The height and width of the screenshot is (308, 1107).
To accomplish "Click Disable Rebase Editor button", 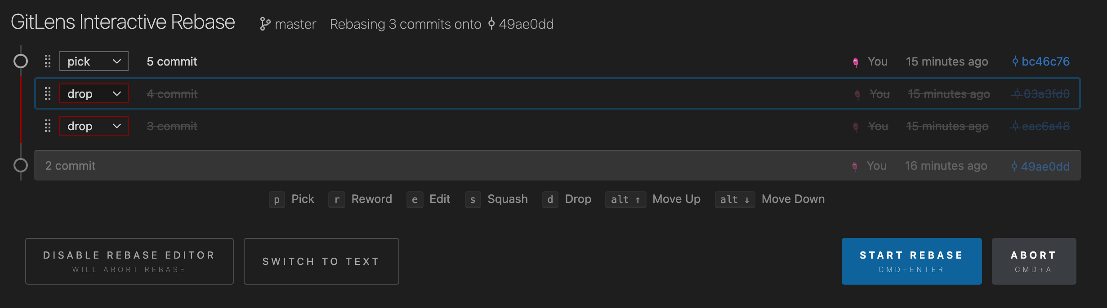I will pyautogui.click(x=129, y=261).
